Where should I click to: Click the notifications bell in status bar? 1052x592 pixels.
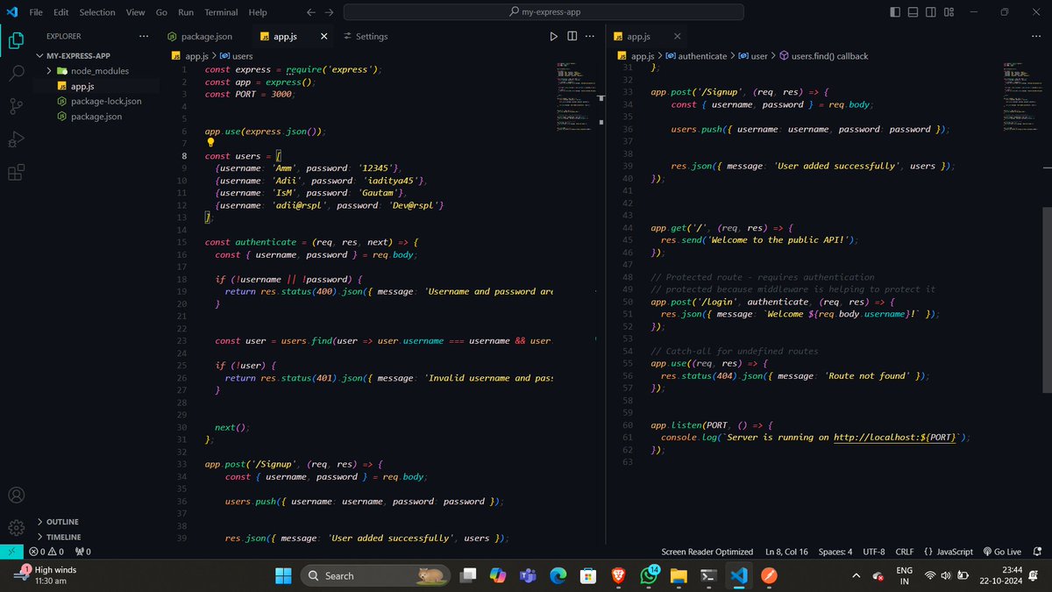(x=1039, y=552)
